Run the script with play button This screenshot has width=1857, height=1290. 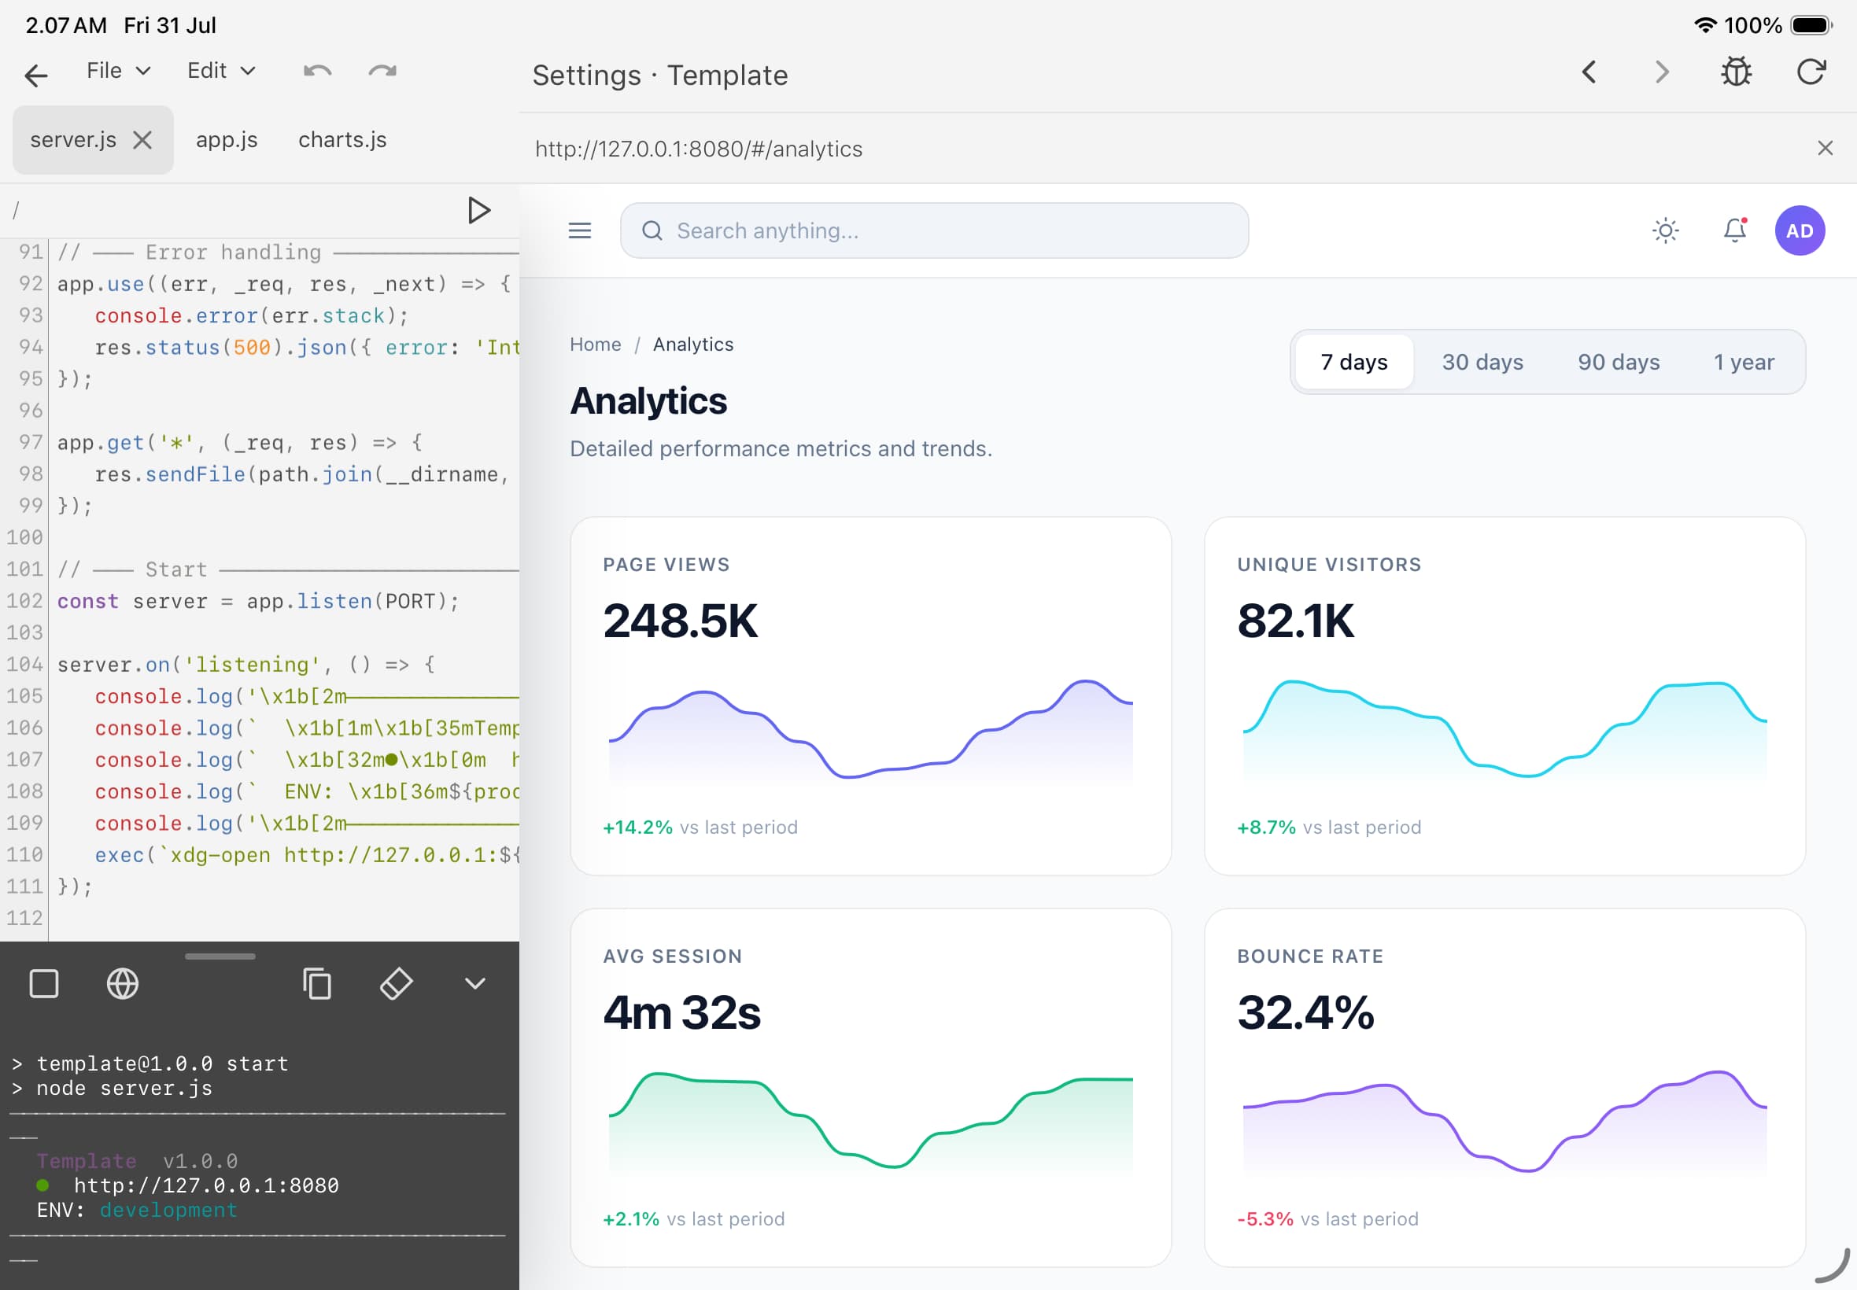[478, 210]
